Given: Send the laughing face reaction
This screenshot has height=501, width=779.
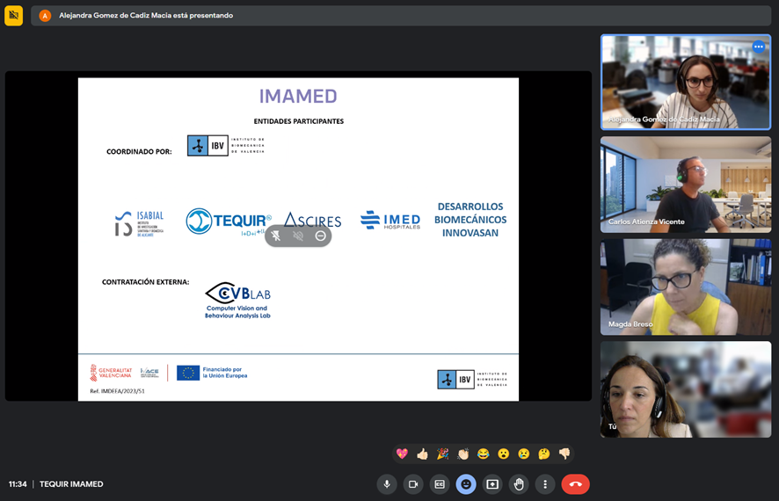Looking at the screenshot, I should (x=484, y=454).
